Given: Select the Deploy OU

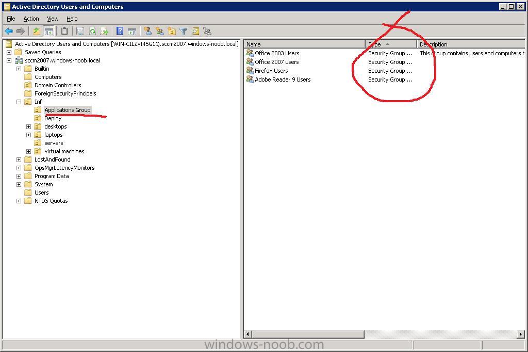Looking at the screenshot, I should point(53,118).
